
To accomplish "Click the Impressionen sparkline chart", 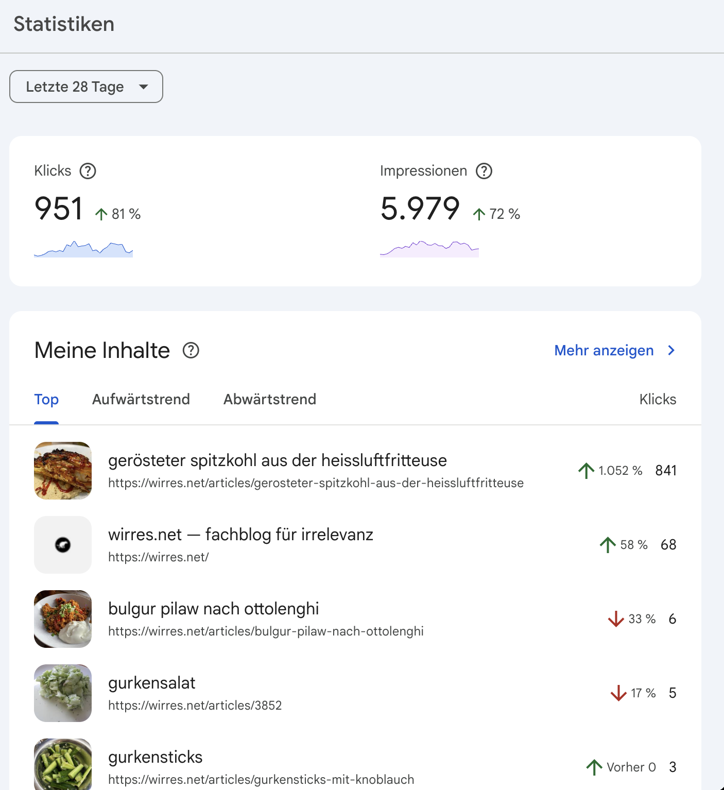I will (x=429, y=249).
